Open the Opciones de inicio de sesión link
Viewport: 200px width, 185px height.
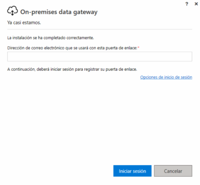[x=166, y=77]
